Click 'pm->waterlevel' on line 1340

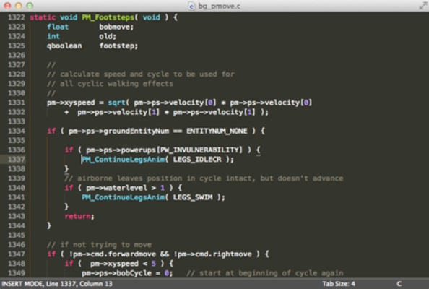(x=116, y=188)
